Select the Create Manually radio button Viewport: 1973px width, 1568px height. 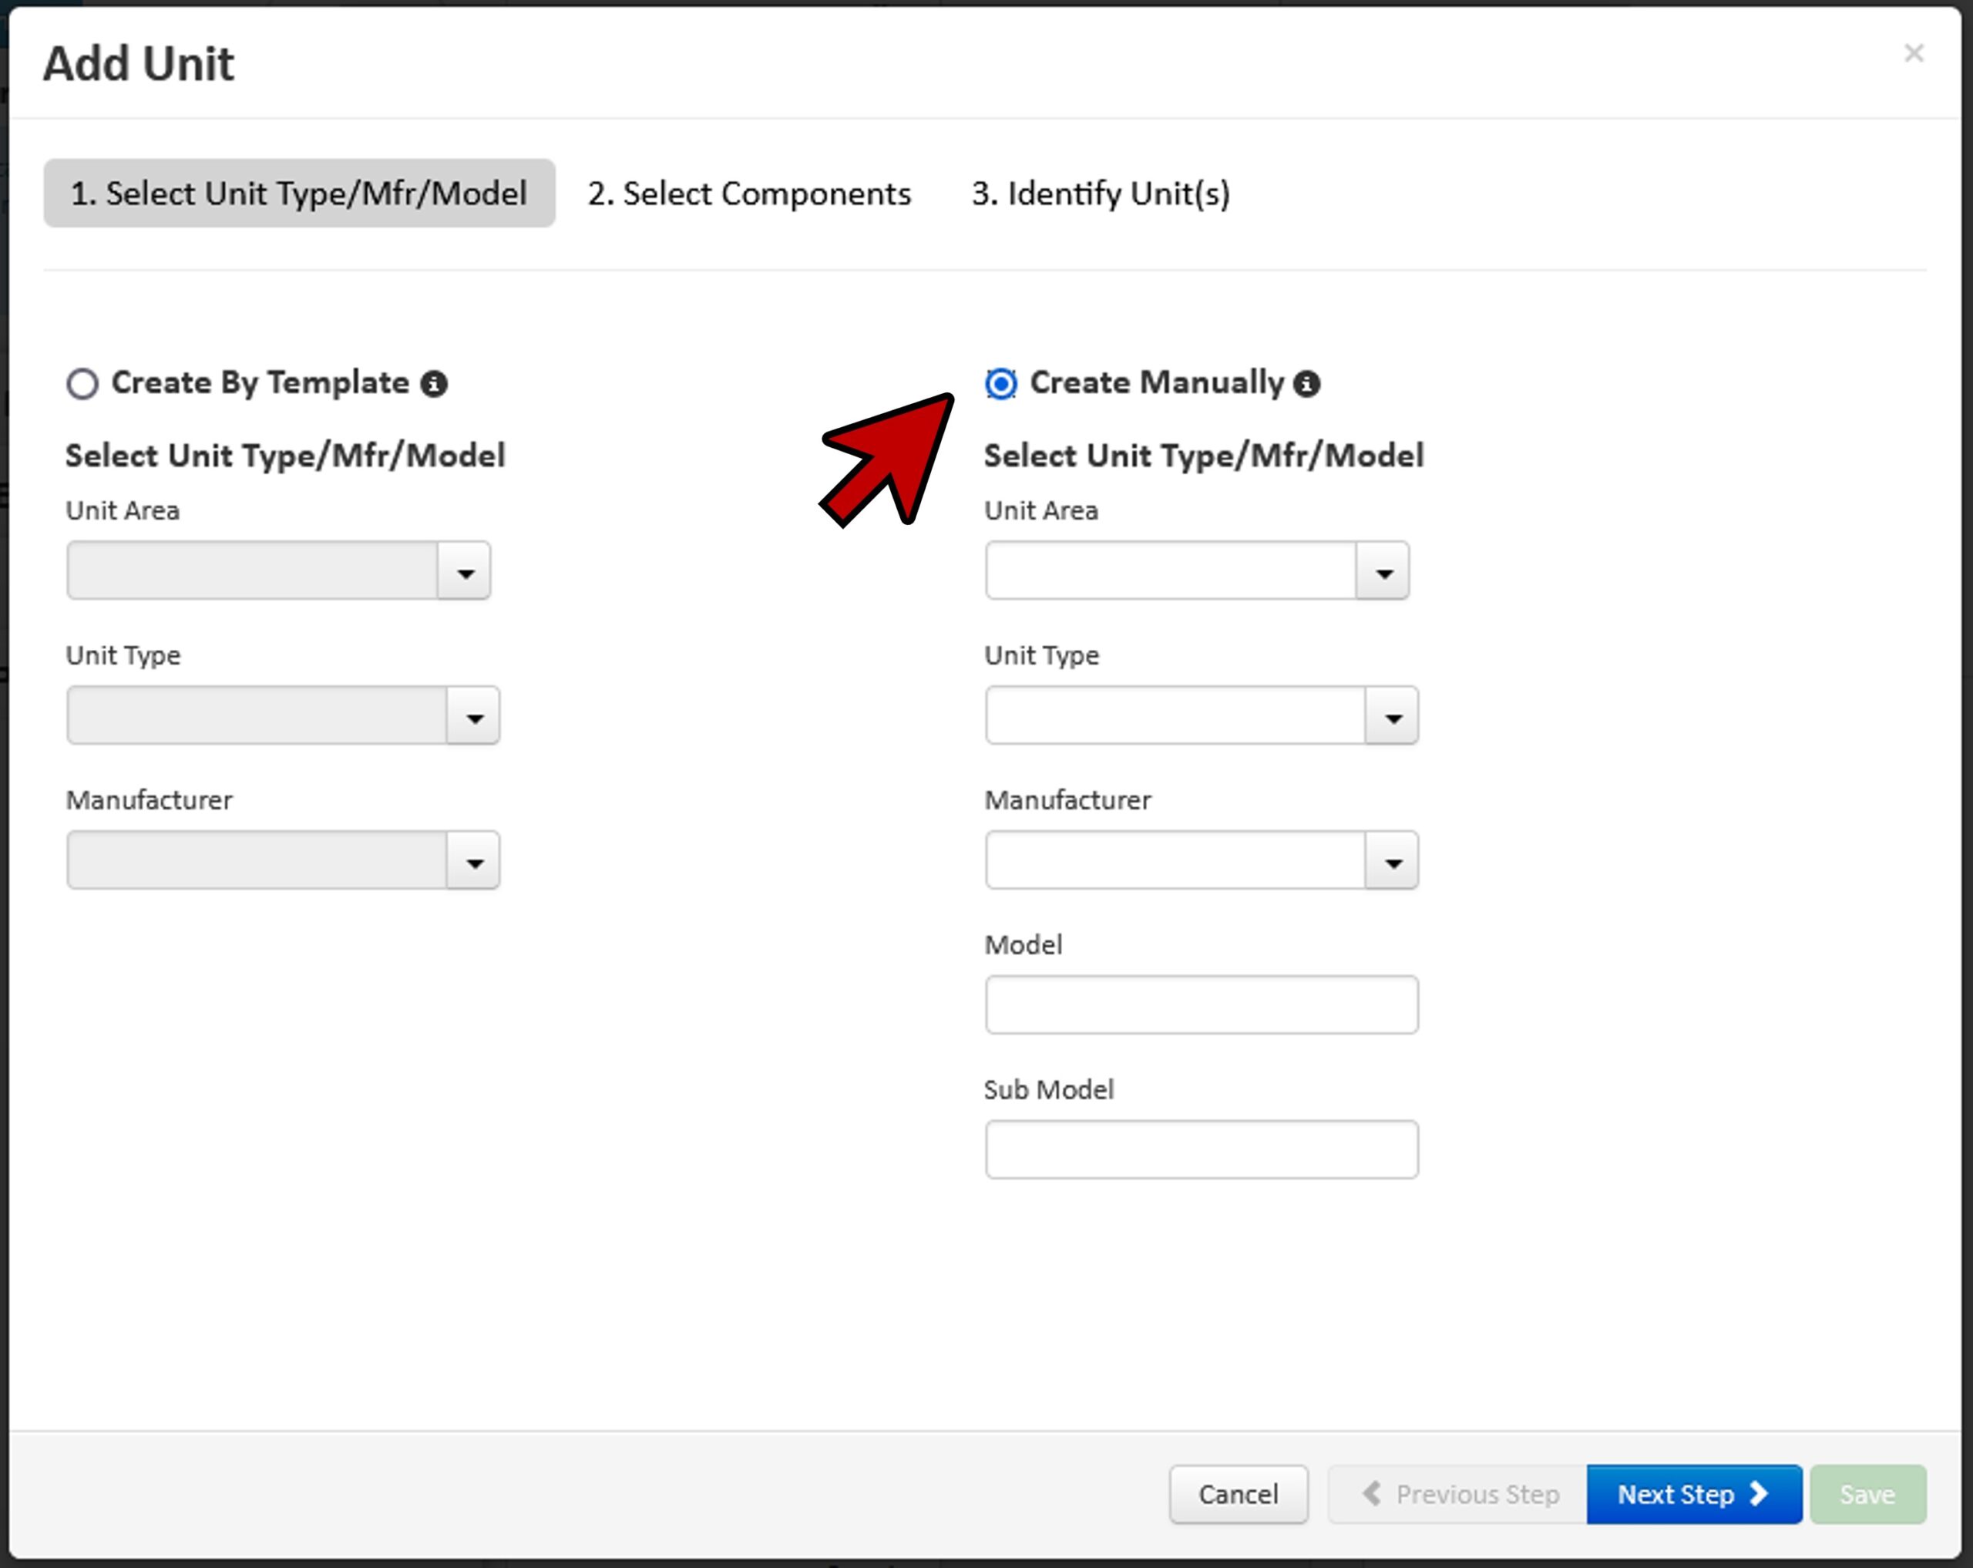pos(1001,384)
